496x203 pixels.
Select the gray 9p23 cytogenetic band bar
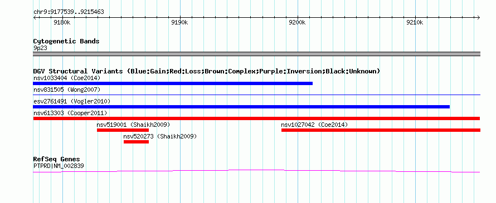[x=256, y=54]
